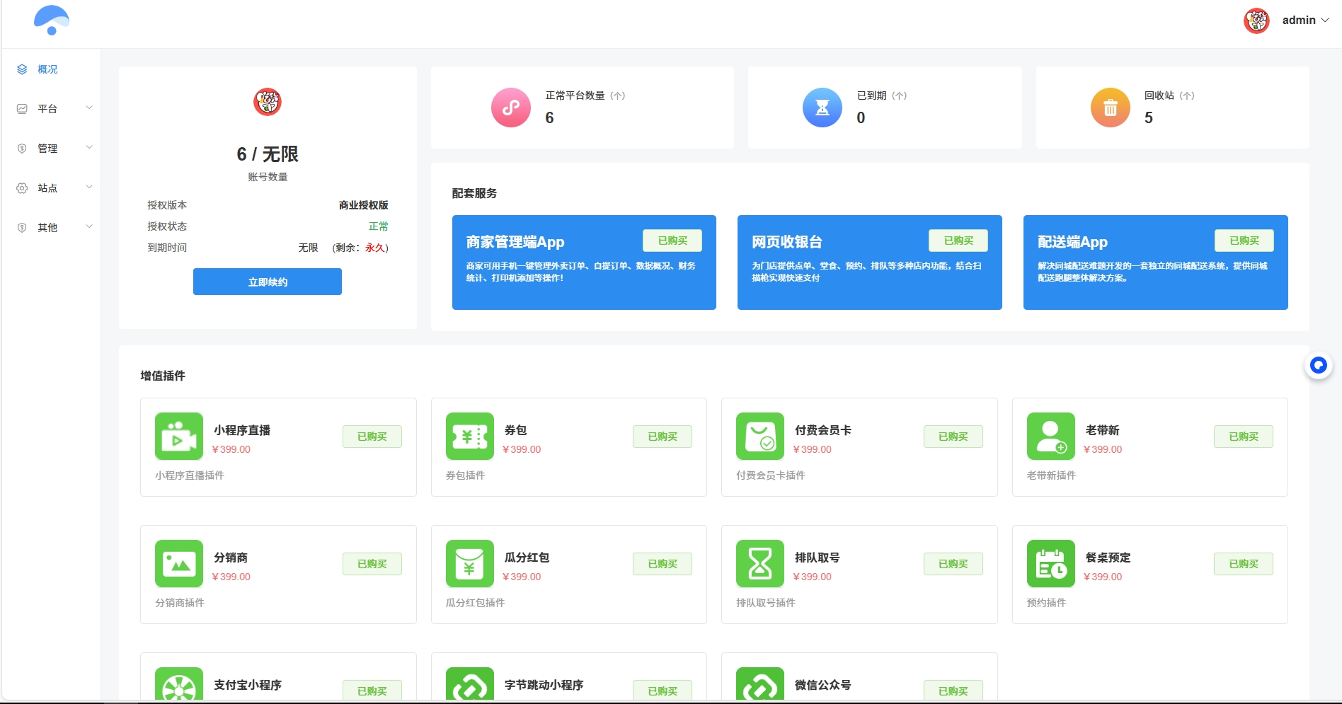Click 已购买 for 排队取号
The height and width of the screenshot is (704, 1342).
(x=953, y=564)
